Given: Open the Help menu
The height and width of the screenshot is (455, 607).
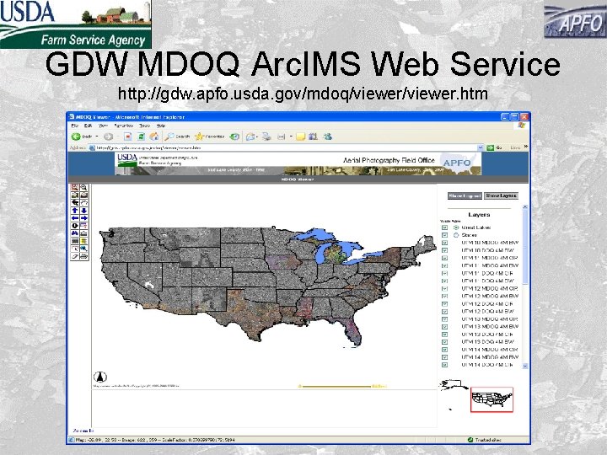Looking at the screenshot, I should [x=161, y=126].
